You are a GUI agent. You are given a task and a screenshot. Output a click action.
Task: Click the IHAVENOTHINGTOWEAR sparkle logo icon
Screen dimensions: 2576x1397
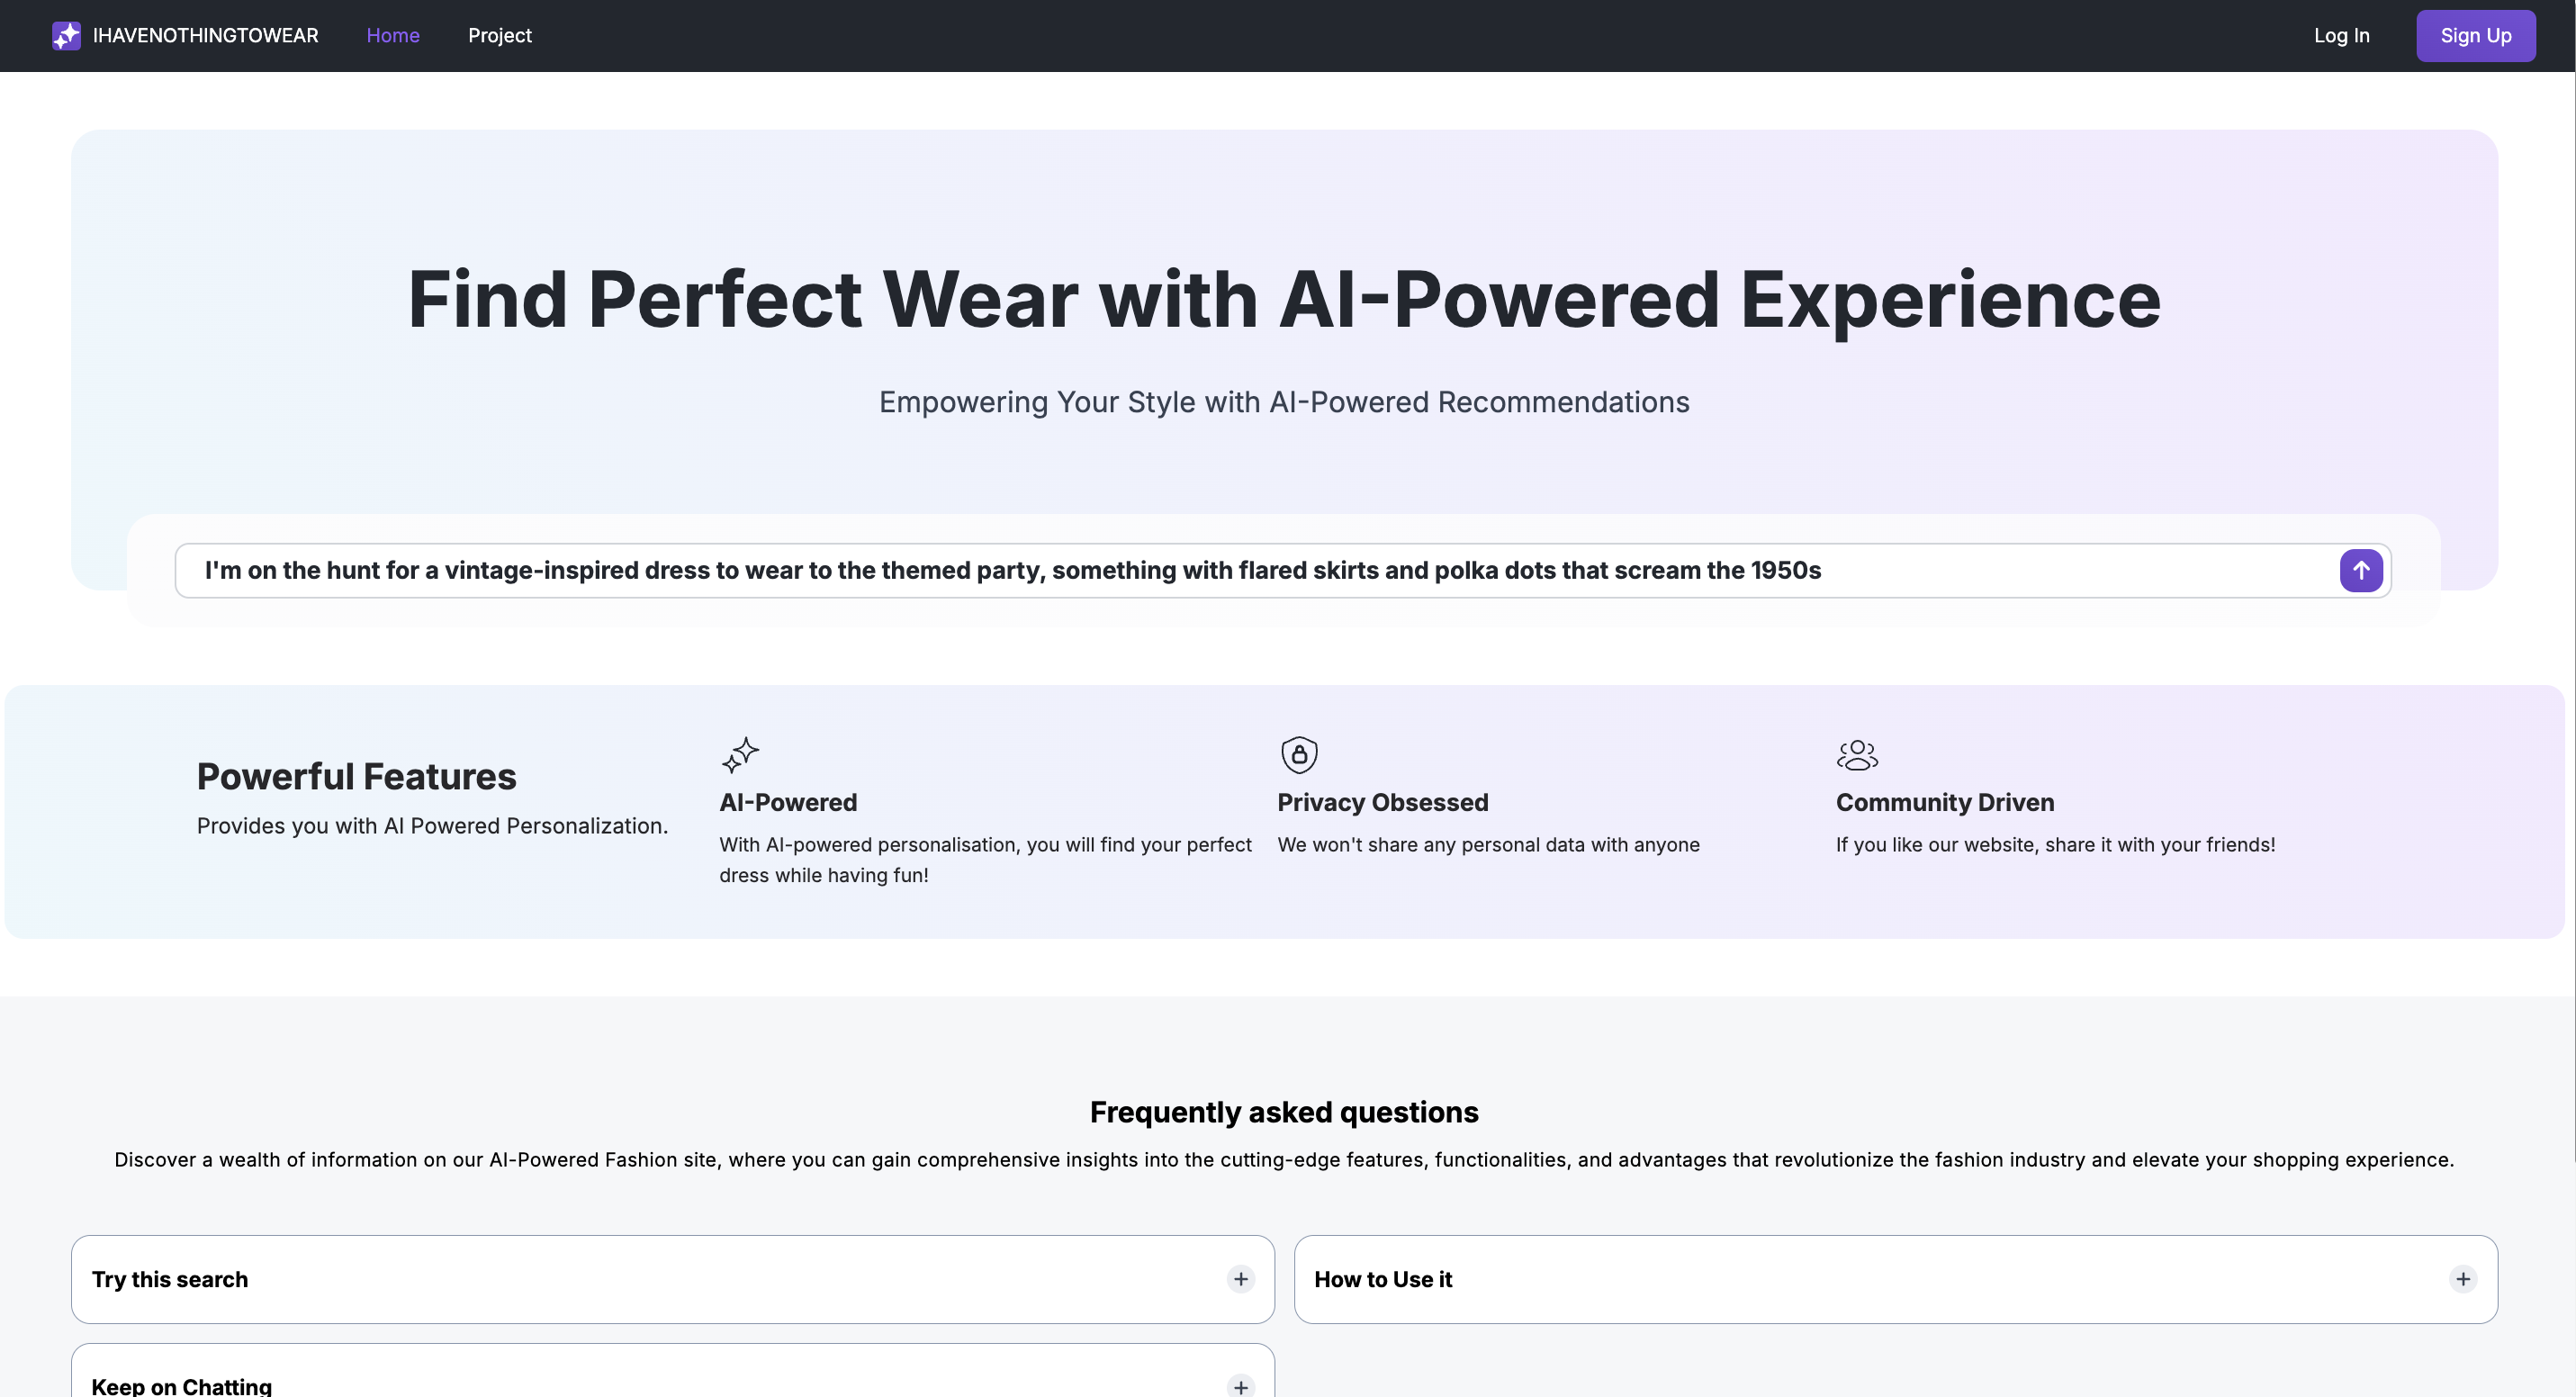point(66,36)
